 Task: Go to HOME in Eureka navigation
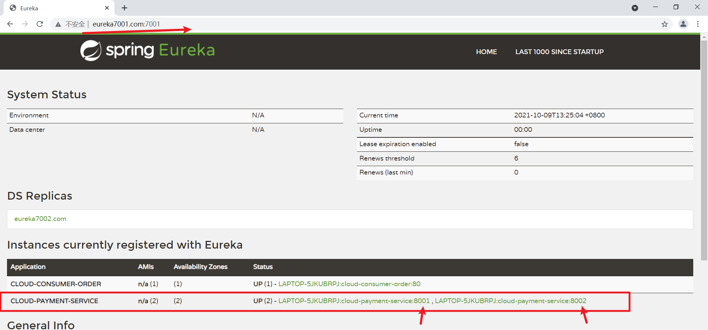click(486, 52)
